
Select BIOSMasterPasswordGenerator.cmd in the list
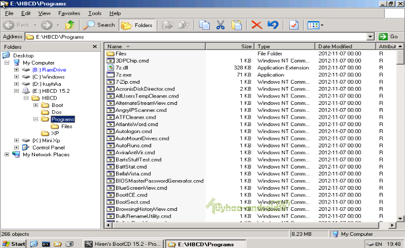[160, 181]
